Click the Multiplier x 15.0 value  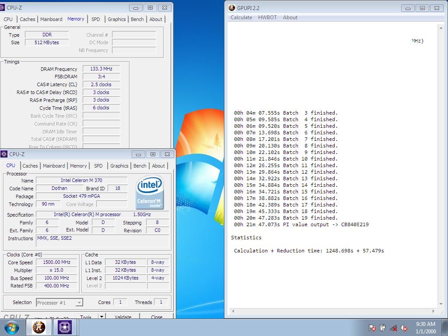click(56, 270)
